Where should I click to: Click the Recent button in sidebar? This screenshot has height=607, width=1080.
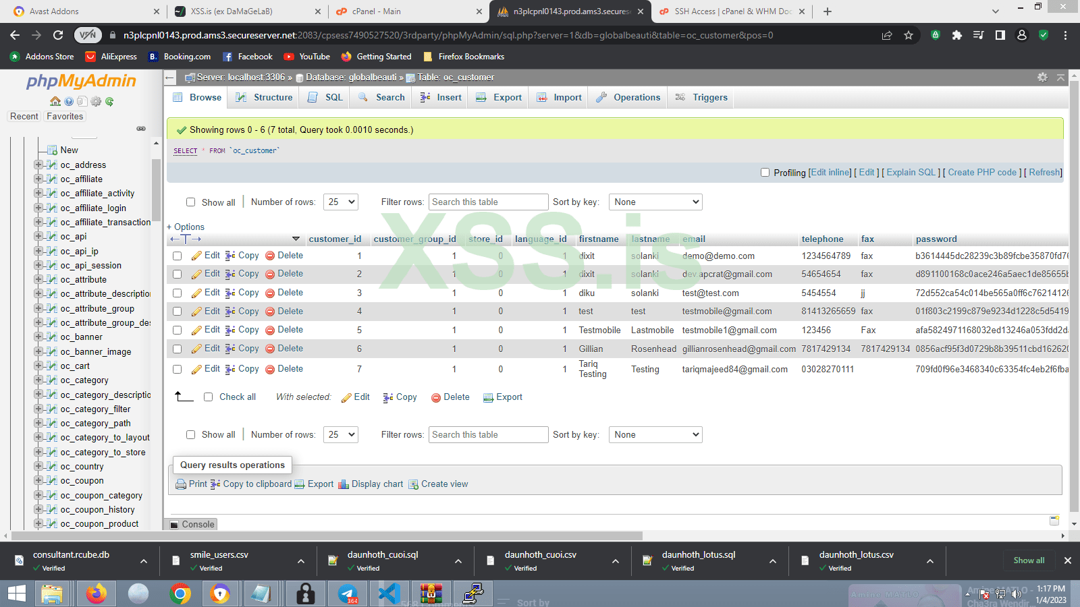[24, 117]
